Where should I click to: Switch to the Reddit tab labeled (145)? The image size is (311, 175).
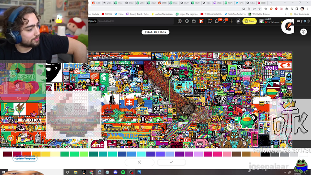(x=163, y=3)
